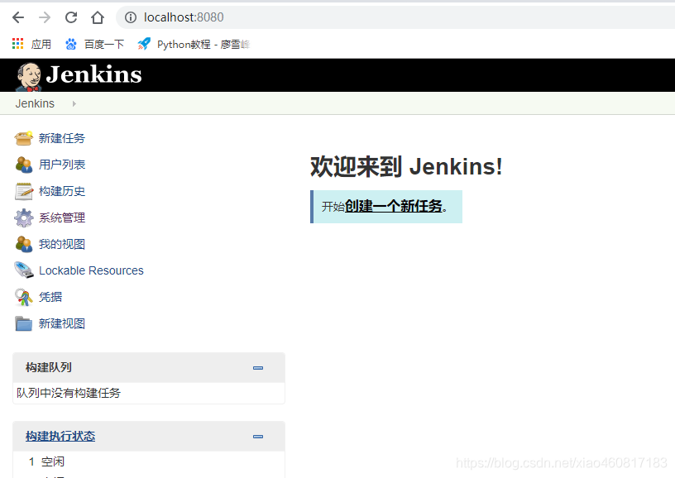Open the Lockable Resources sidebar link
This screenshot has width=675, height=478.
pyautogui.click(x=91, y=270)
